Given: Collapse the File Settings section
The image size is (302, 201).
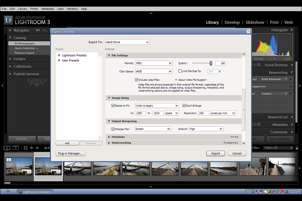Looking at the screenshot, I should point(109,56).
